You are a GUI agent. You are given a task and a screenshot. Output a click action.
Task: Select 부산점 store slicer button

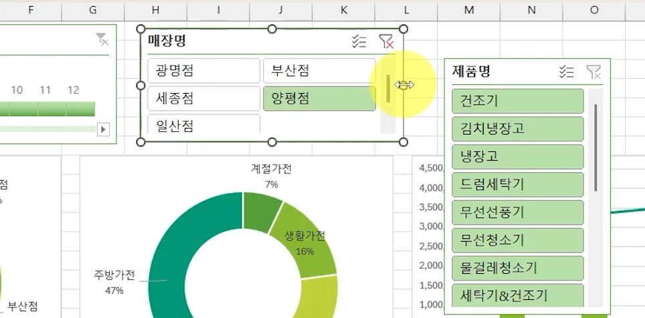[x=319, y=71]
